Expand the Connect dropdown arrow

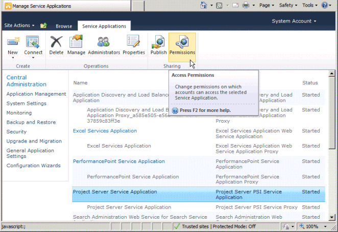coord(33,58)
